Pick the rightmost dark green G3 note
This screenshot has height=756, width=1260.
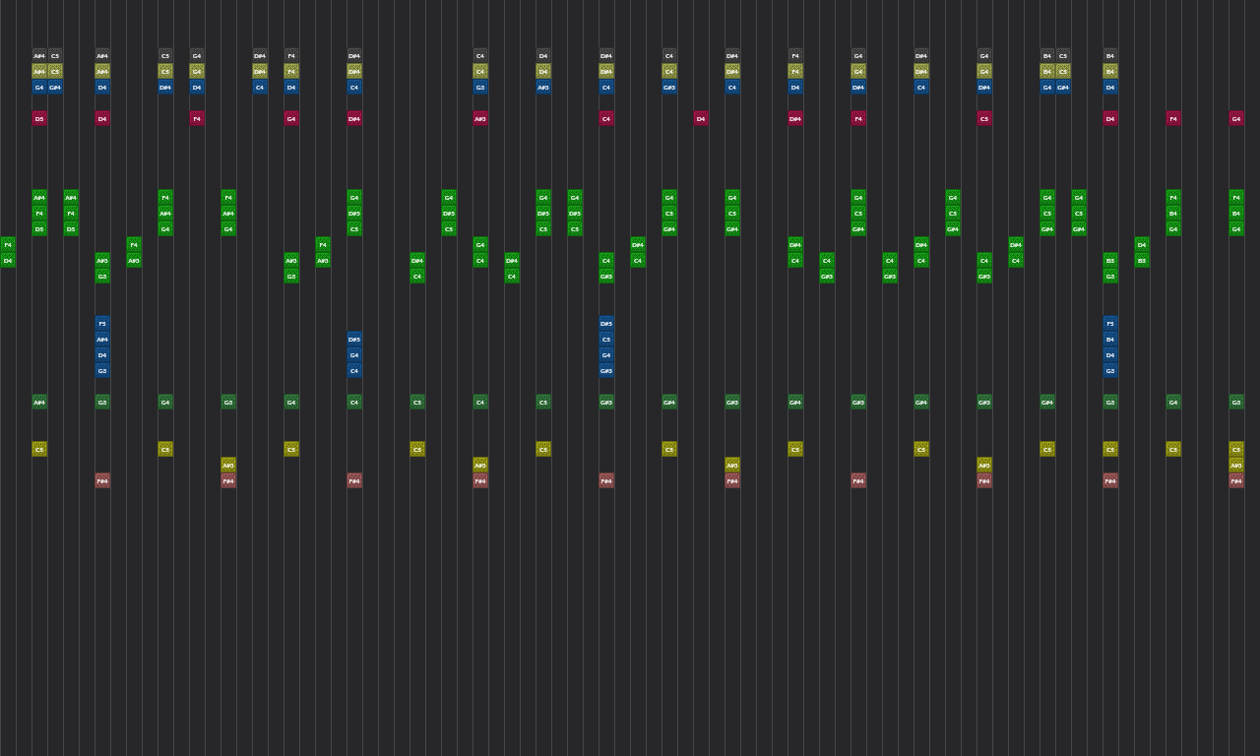pos(1236,403)
